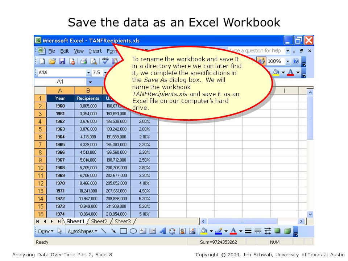Apply blue Line Color in Drawing toolbar
The image size is (348, 261).
point(218,231)
